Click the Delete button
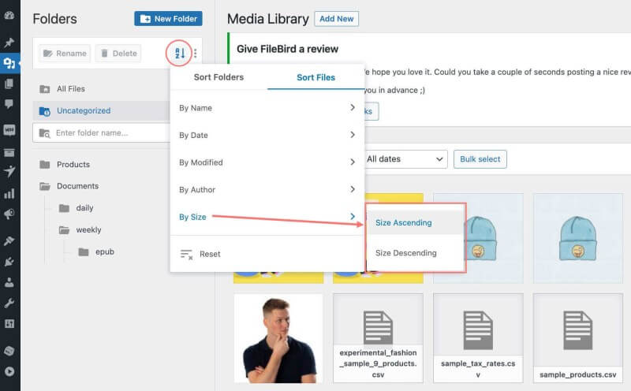 coord(118,53)
